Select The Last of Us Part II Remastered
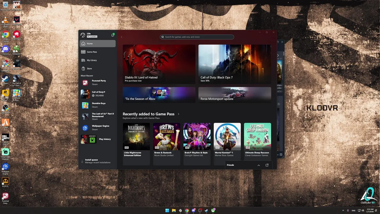This screenshot has width=380, height=214. click(98, 116)
